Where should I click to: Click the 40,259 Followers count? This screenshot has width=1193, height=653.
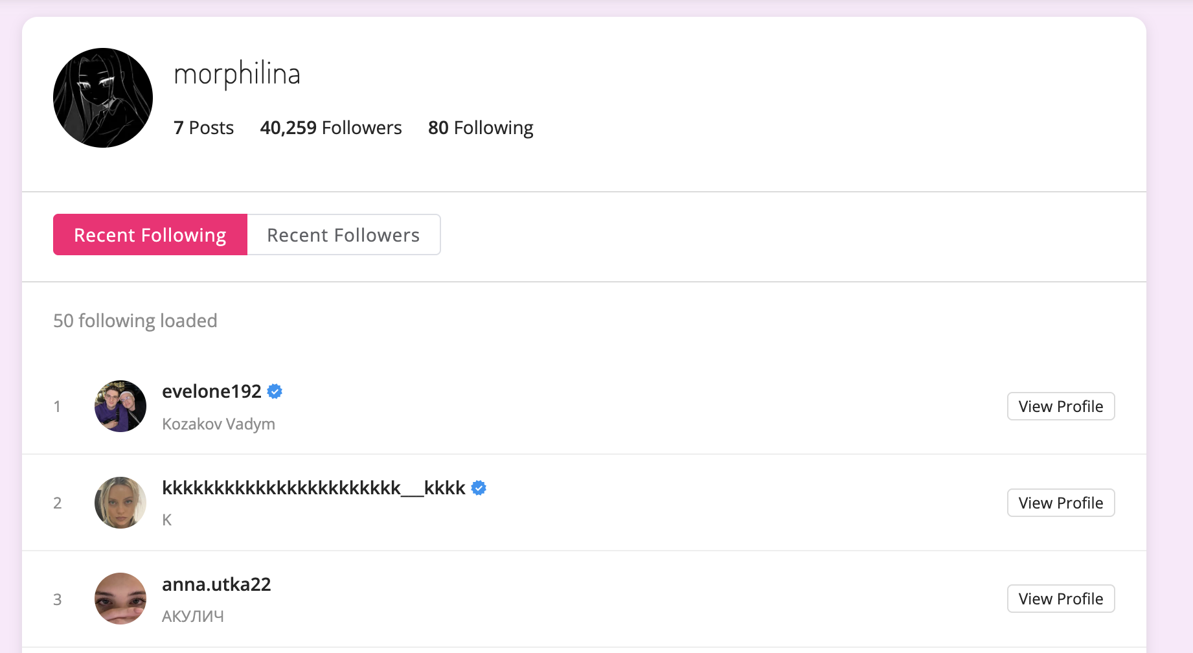(x=331, y=128)
